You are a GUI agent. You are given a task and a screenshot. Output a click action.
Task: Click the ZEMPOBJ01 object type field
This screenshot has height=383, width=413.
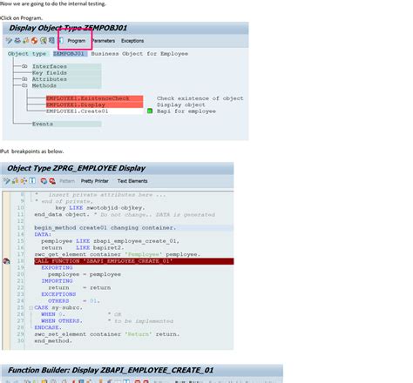coord(70,54)
